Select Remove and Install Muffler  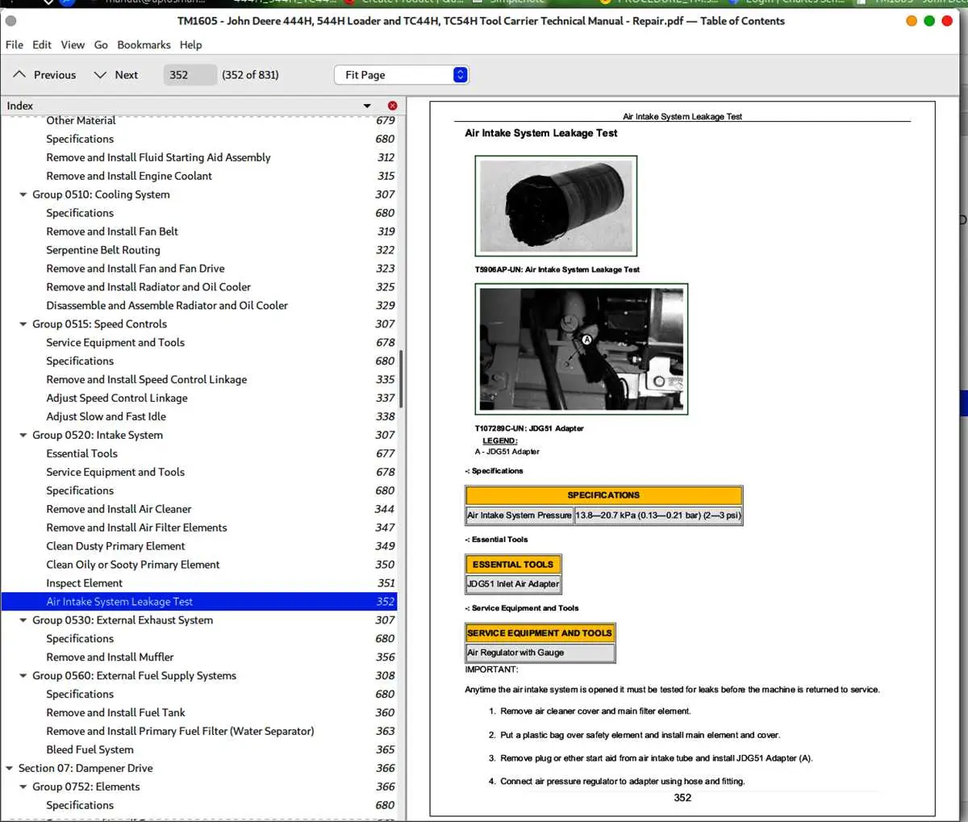point(110,657)
